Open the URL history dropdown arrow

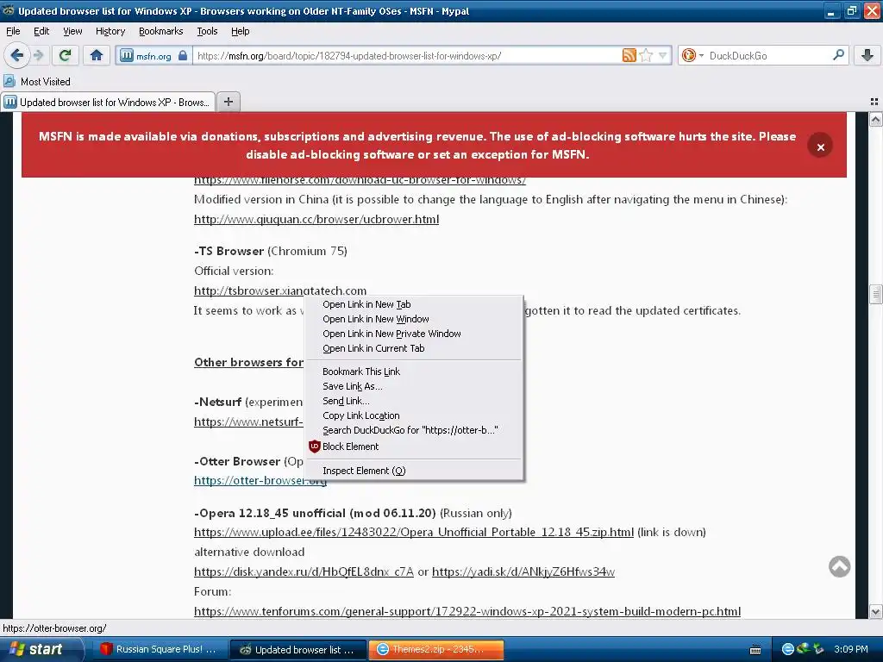click(x=663, y=55)
